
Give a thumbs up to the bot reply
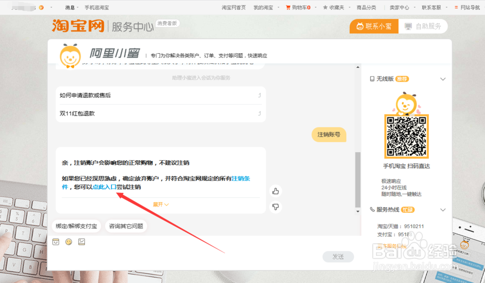tap(275, 191)
